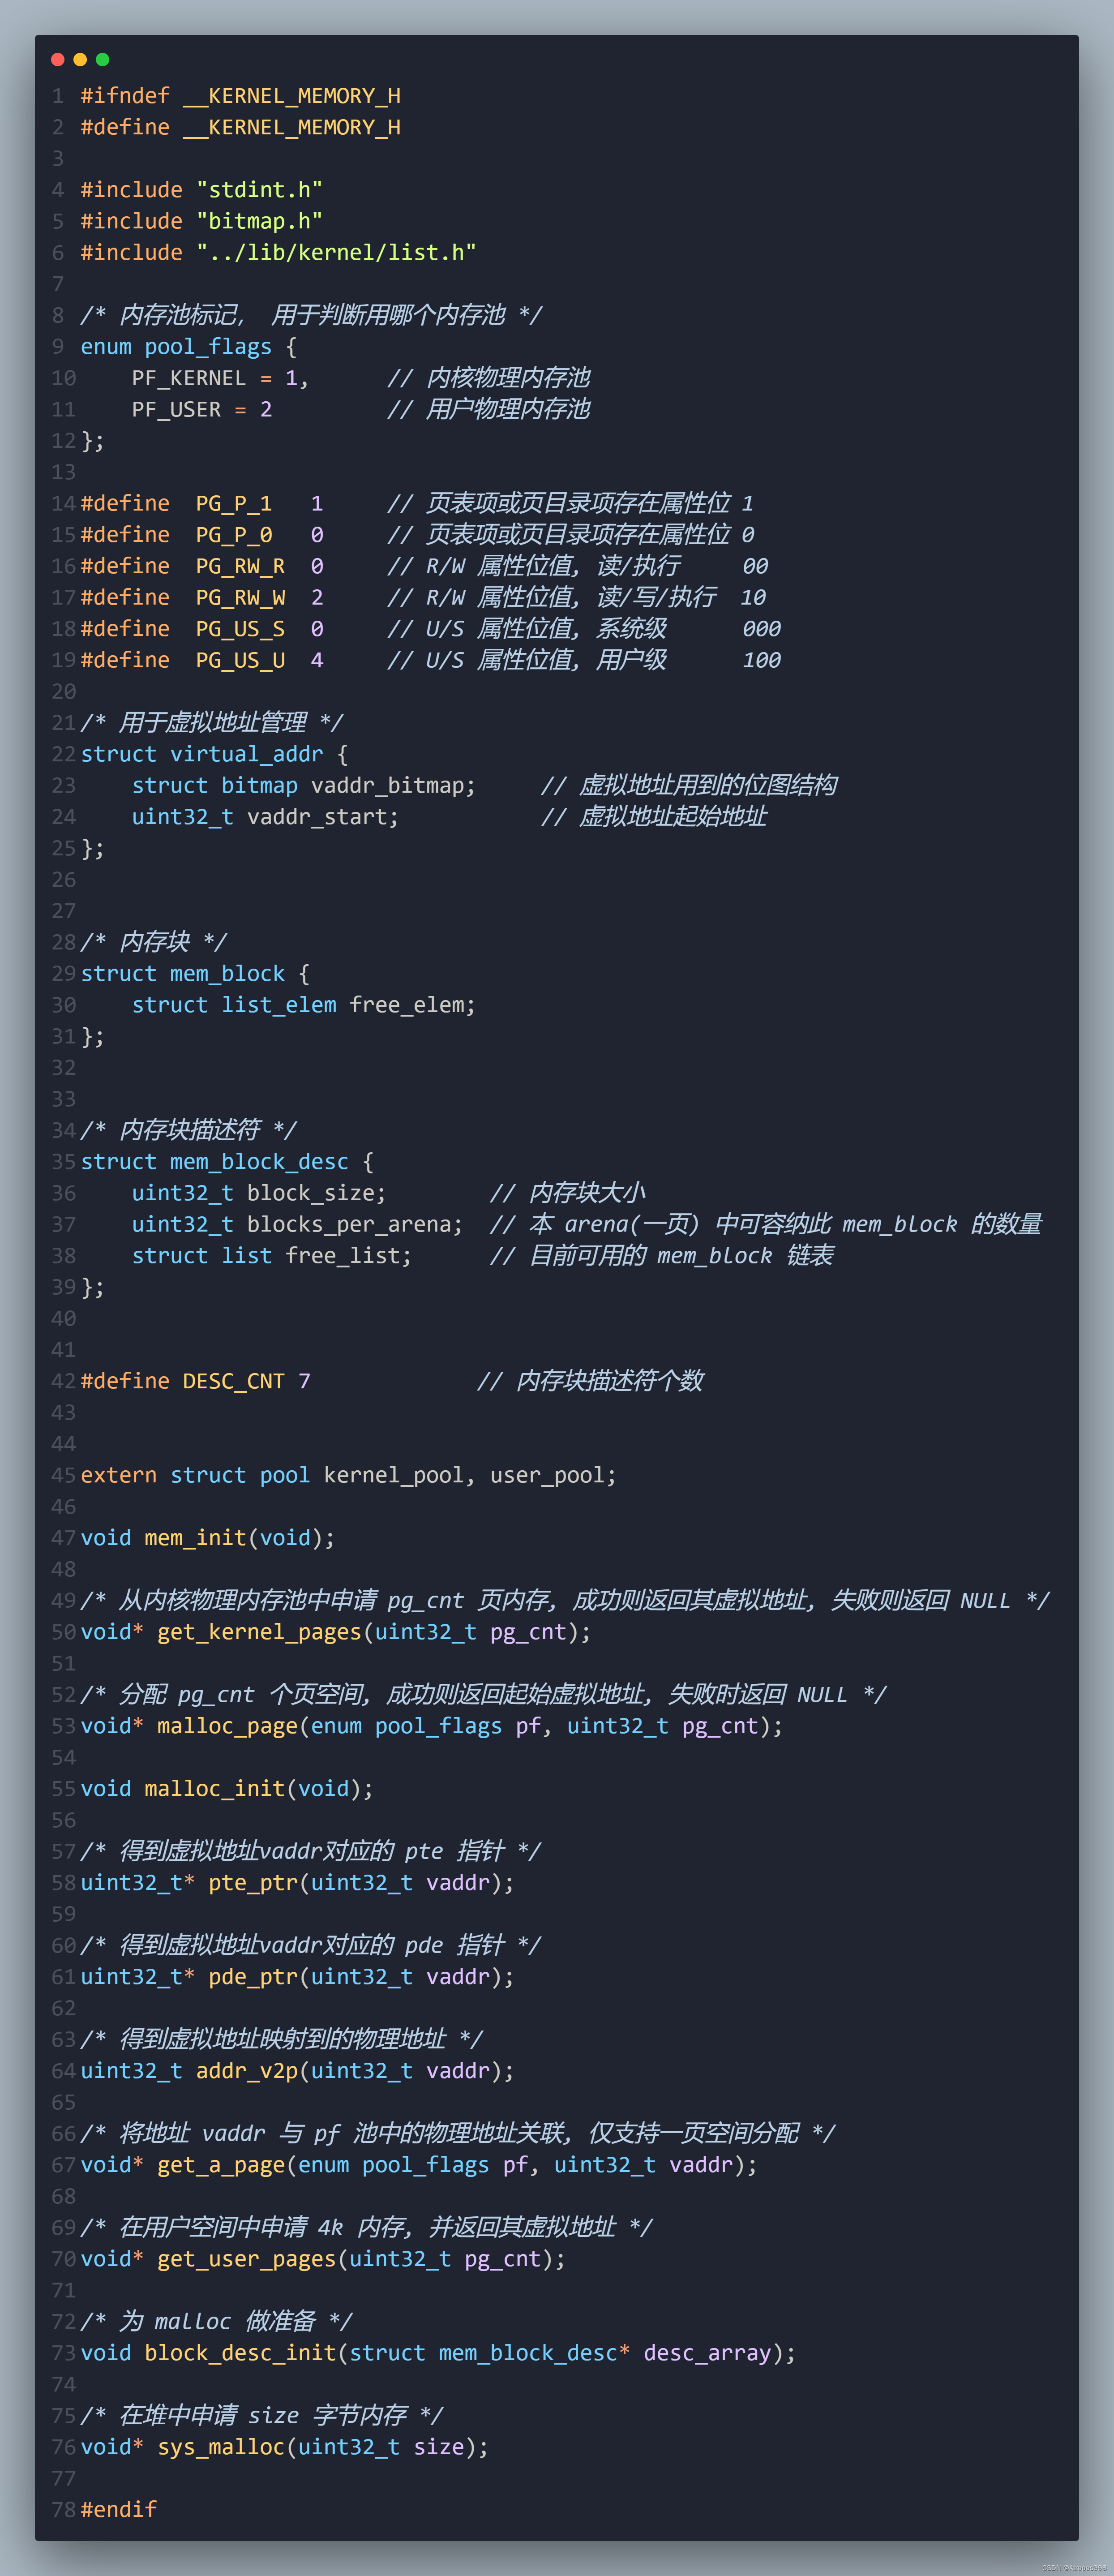
Task: Click the red close dot
Action: click(58, 60)
